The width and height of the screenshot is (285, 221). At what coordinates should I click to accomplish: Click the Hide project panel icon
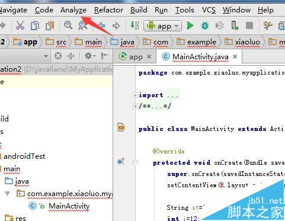tap(104, 56)
